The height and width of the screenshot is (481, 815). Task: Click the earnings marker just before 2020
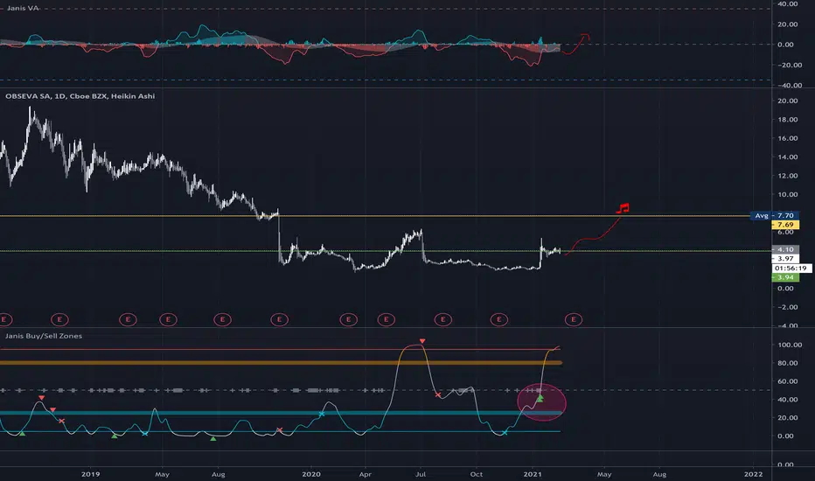coord(279,319)
